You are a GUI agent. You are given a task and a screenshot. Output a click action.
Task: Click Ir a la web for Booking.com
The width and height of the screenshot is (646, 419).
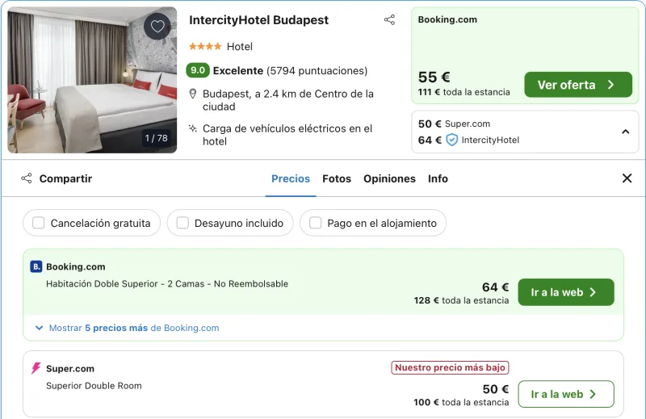click(x=566, y=292)
